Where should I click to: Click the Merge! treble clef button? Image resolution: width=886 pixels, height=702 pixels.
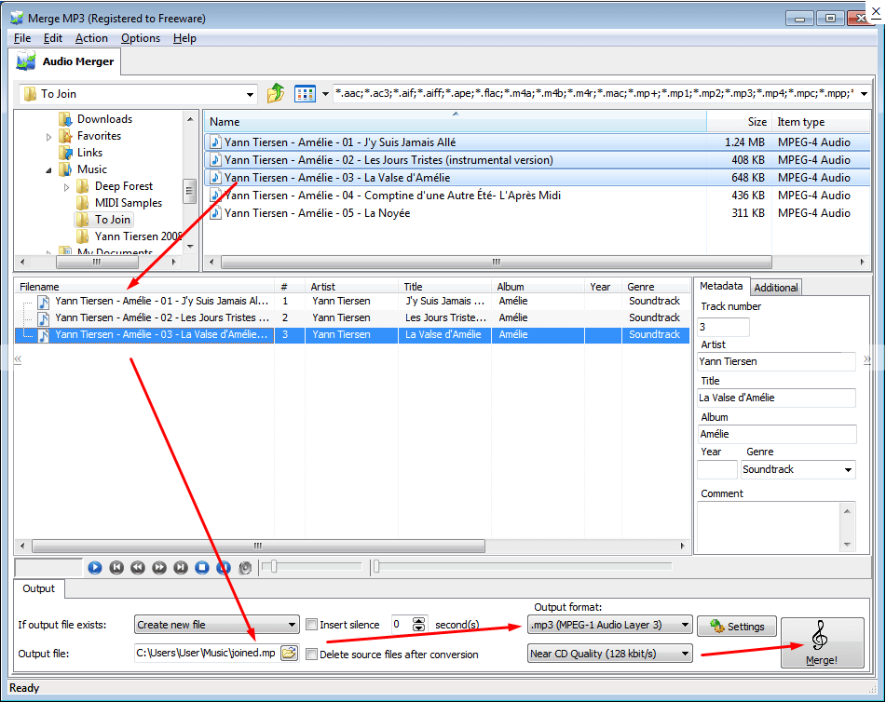point(822,642)
